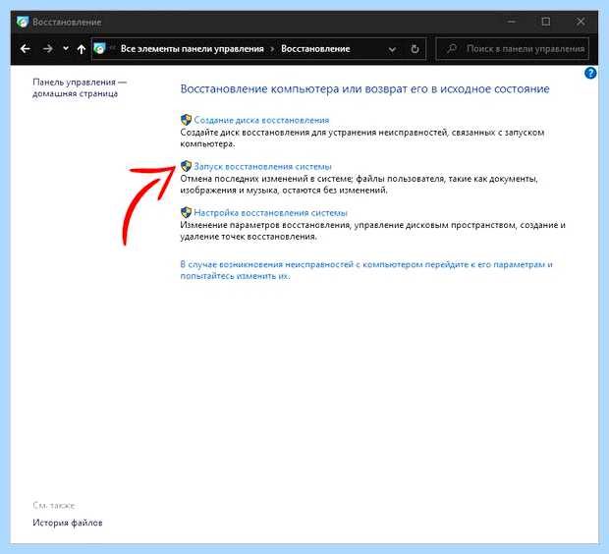Viewport: 609px width, 554px height.
Task: Go forward with the right arrow button
Action: point(48,49)
